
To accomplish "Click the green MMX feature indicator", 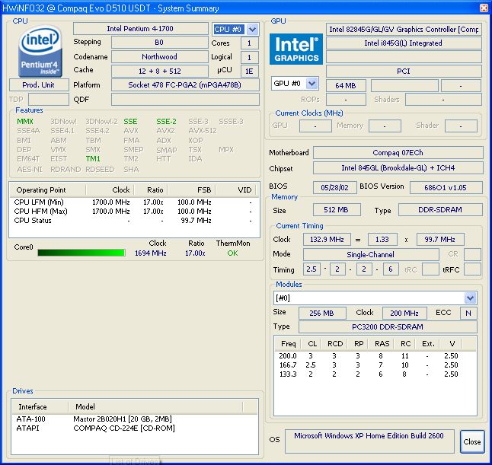I will (x=25, y=121).
